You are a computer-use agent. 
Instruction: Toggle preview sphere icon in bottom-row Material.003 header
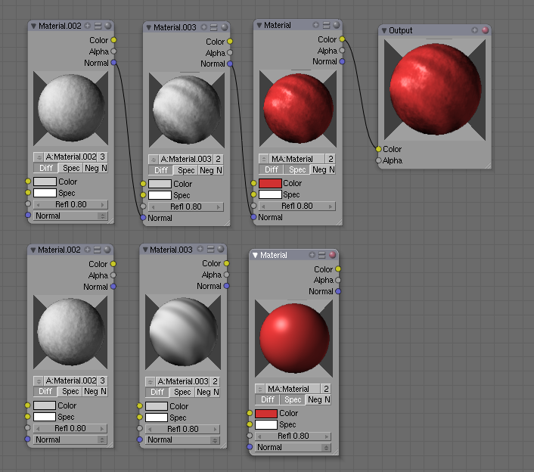click(x=221, y=249)
